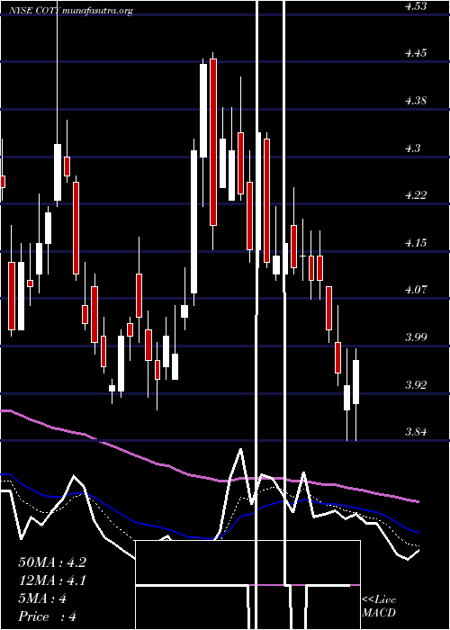The height and width of the screenshot is (630, 450).
Task: Click the 'NYSE COTY munafasutra.org' chart title
Action: coord(71,11)
